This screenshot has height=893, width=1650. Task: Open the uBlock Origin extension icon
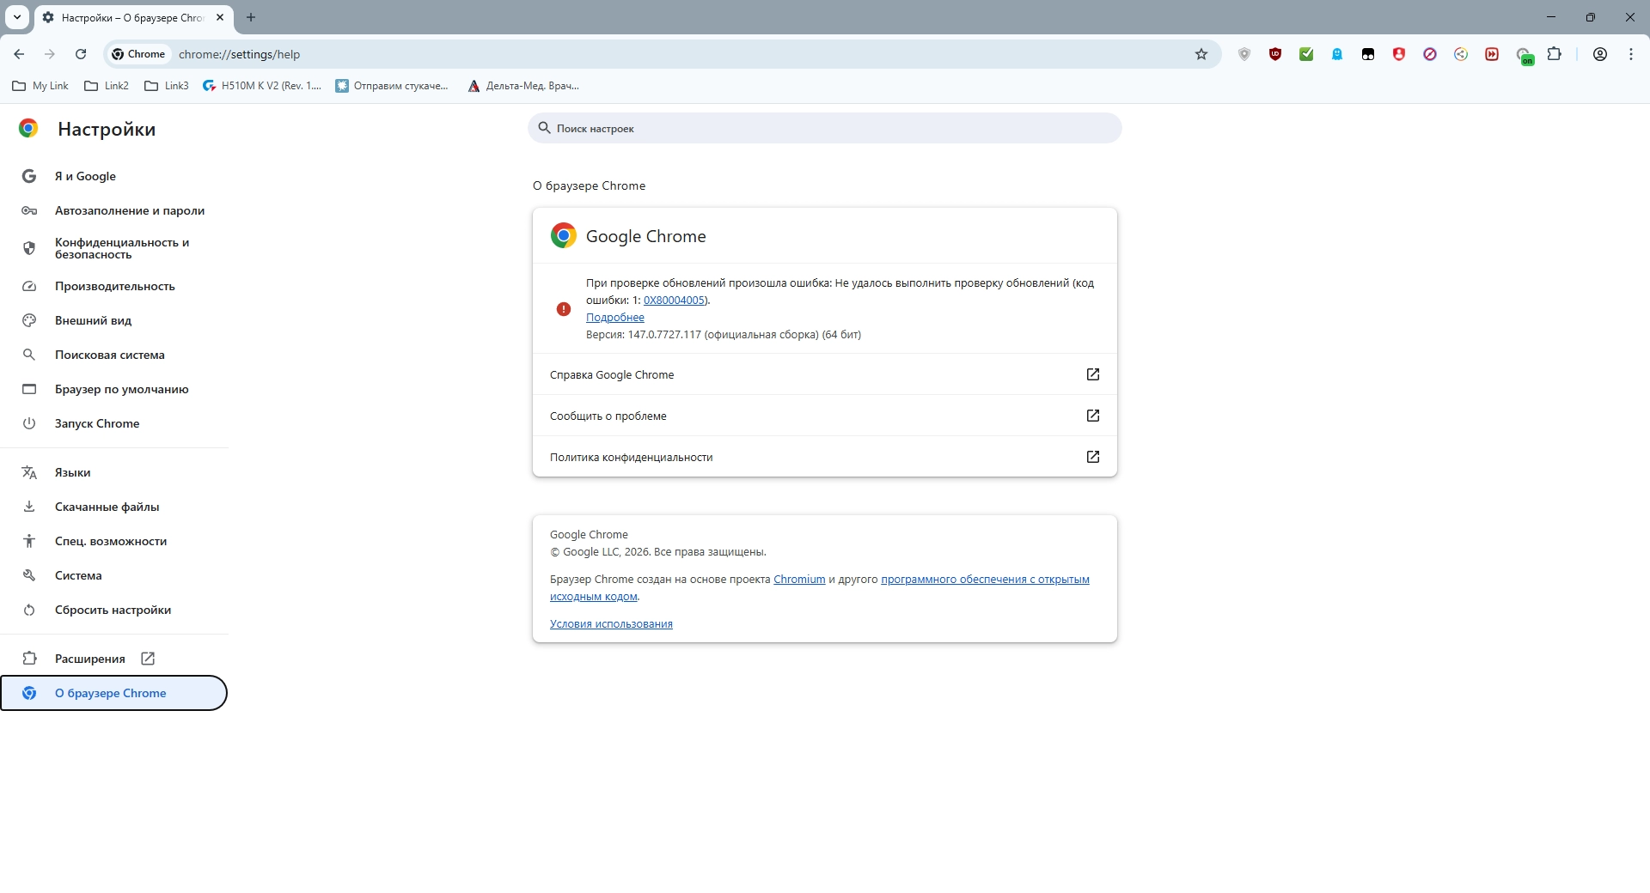(x=1275, y=54)
